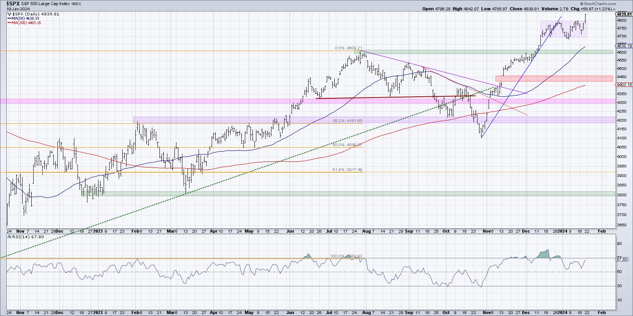Image resolution: width=633 pixels, height=316 pixels.
Task: Click the 4638.19 MA(50) axis price label
Action: pyautogui.click(x=624, y=46)
